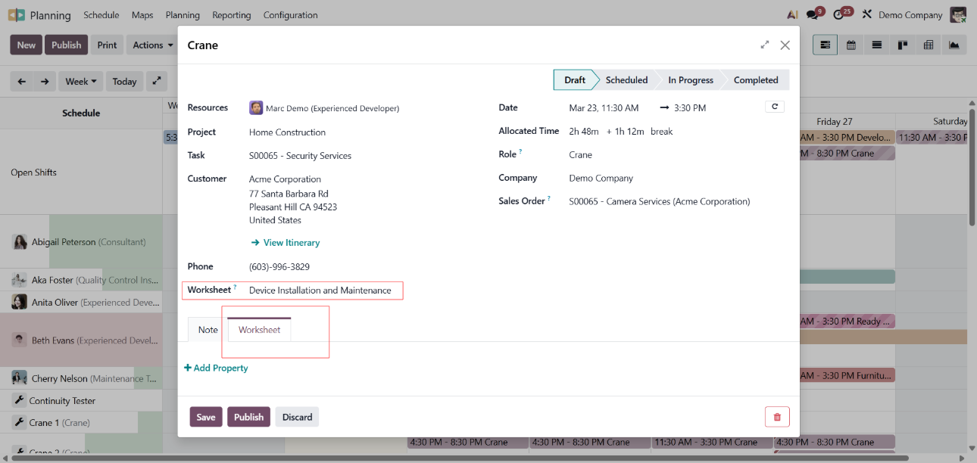The width and height of the screenshot is (977, 463).
Task: Open the Role field showing Crane
Action: (x=581, y=155)
